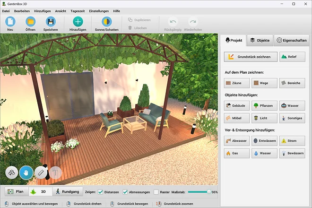Open the Sonstiges objects category
312x208 pixels.
[292, 118]
